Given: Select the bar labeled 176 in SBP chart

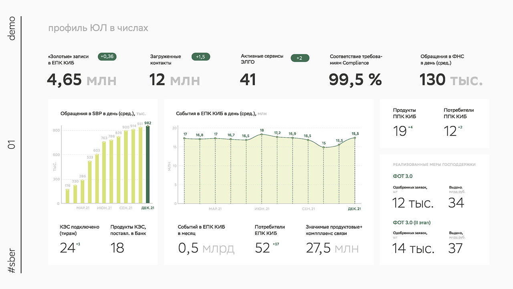Looking at the screenshot, I should click(x=67, y=196).
